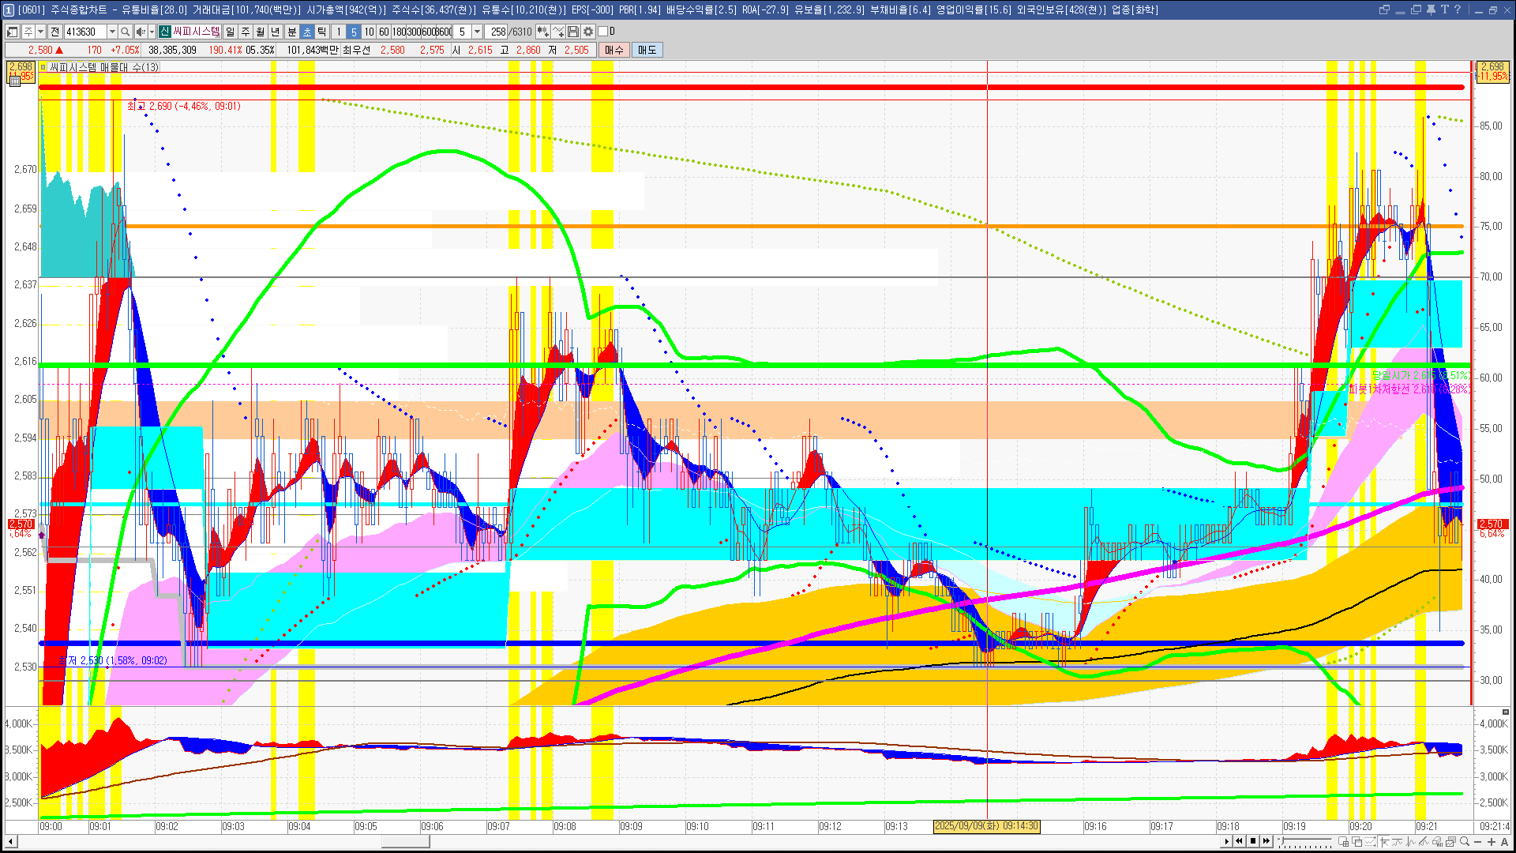Toggle the D checkbox in toolbar
The image size is (1516, 853).
pyautogui.click(x=603, y=32)
